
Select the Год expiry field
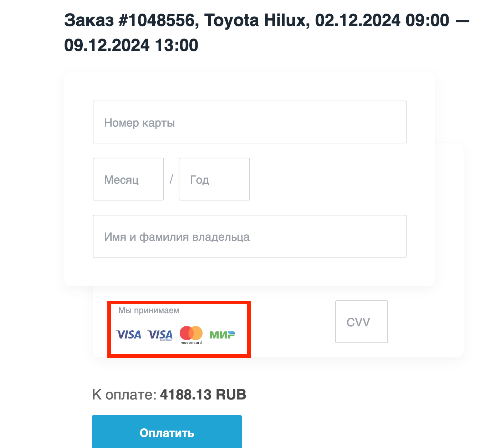coord(214,179)
